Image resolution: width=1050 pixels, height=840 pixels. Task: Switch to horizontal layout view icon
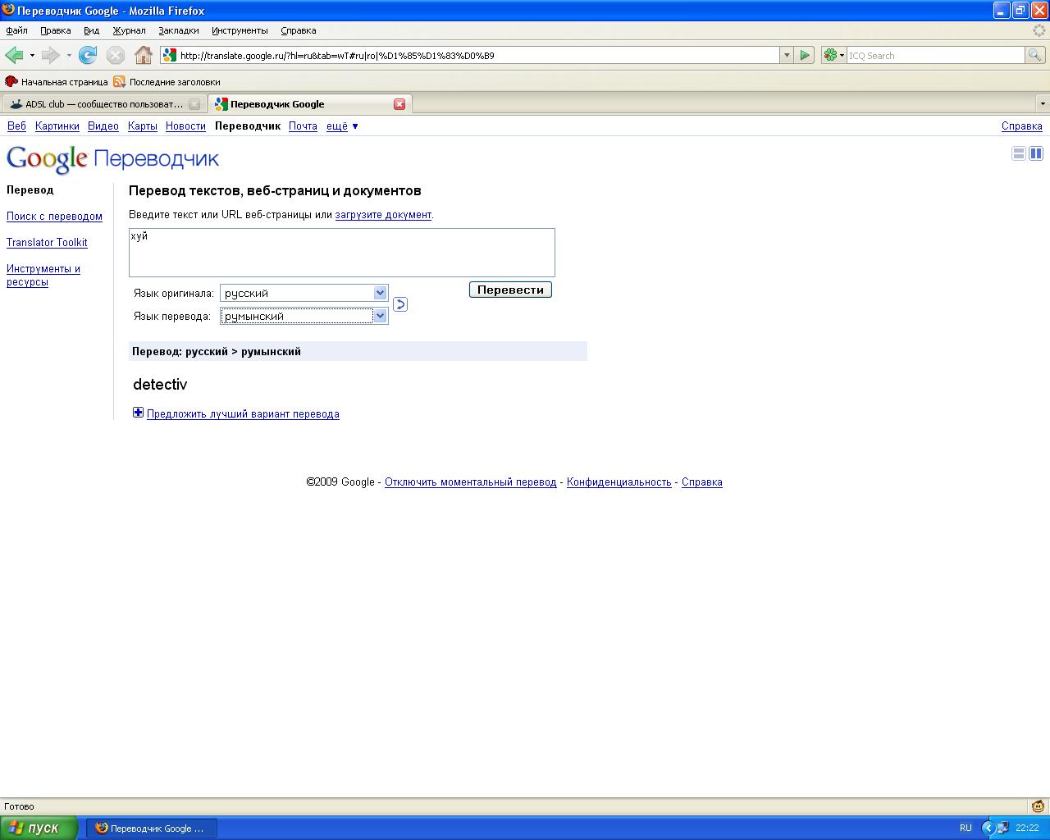(1019, 153)
